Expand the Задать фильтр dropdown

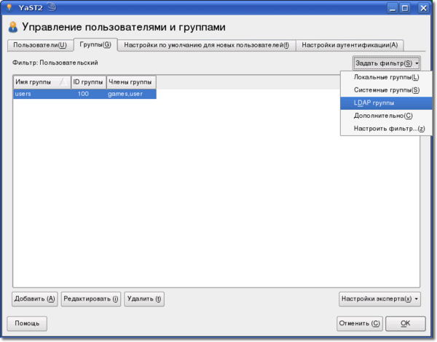[387, 63]
